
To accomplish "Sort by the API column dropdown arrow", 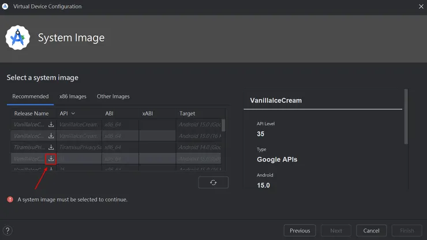I will (73, 114).
